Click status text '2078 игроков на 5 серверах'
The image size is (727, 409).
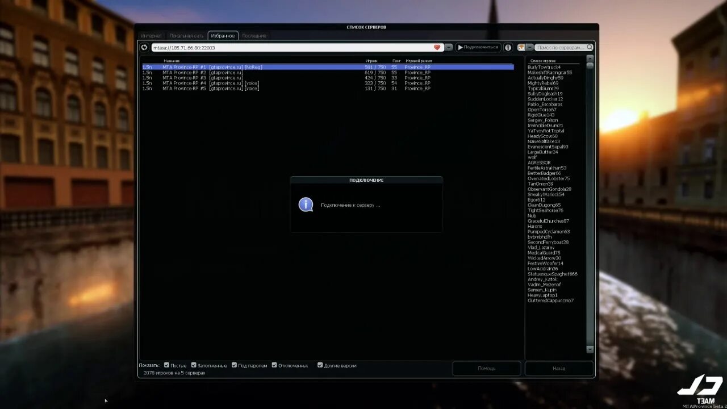coord(174,373)
